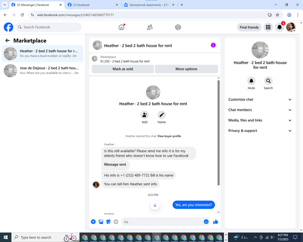The image size is (303, 242).
Task: Send a thumbs-up like
Action: click(216, 222)
